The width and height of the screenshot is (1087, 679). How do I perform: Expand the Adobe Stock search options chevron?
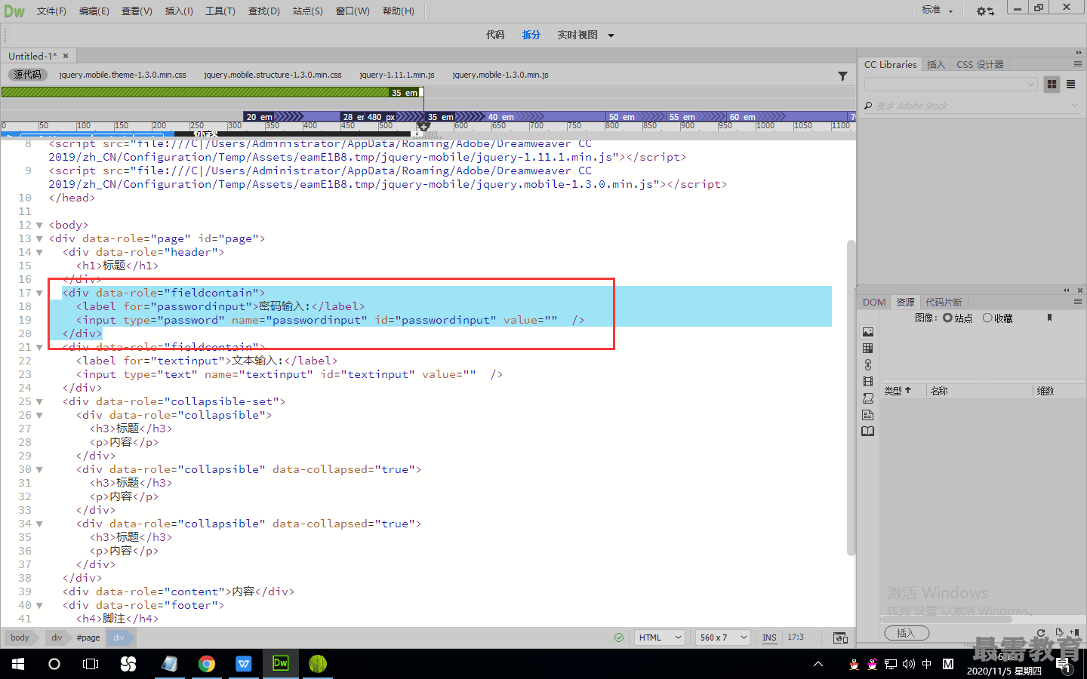click(1074, 106)
